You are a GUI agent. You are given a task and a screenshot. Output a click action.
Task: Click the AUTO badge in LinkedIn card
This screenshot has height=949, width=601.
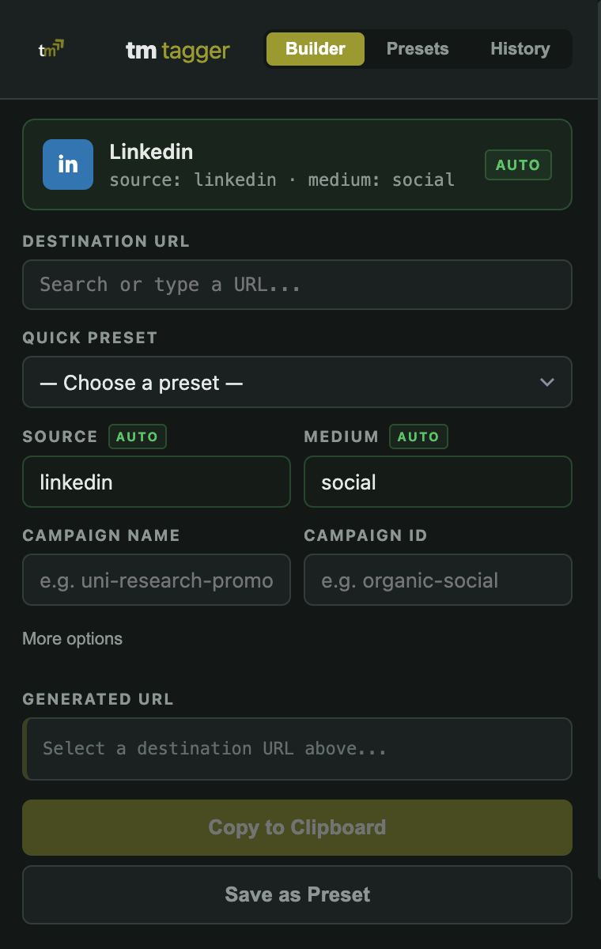[518, 165]
